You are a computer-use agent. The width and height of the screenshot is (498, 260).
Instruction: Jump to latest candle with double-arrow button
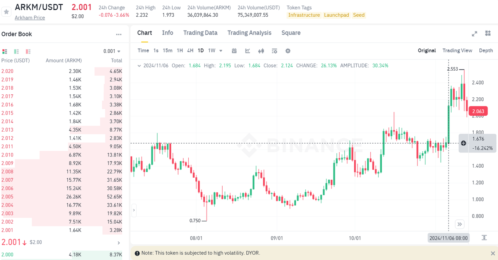coord(459,224)
